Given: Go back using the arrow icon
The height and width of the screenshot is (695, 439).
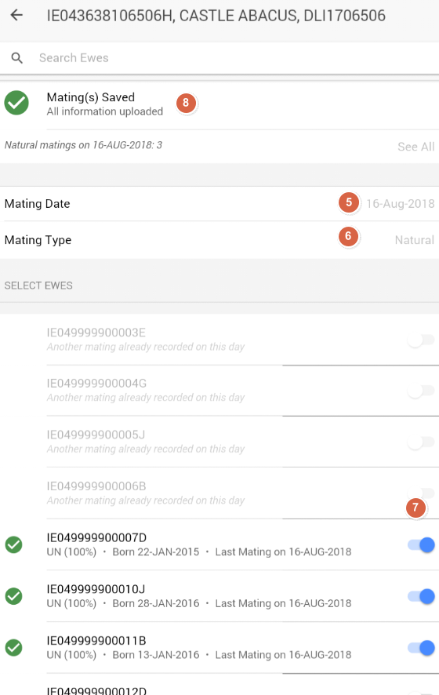Looking at the screenshot, I should click(16, 15).
